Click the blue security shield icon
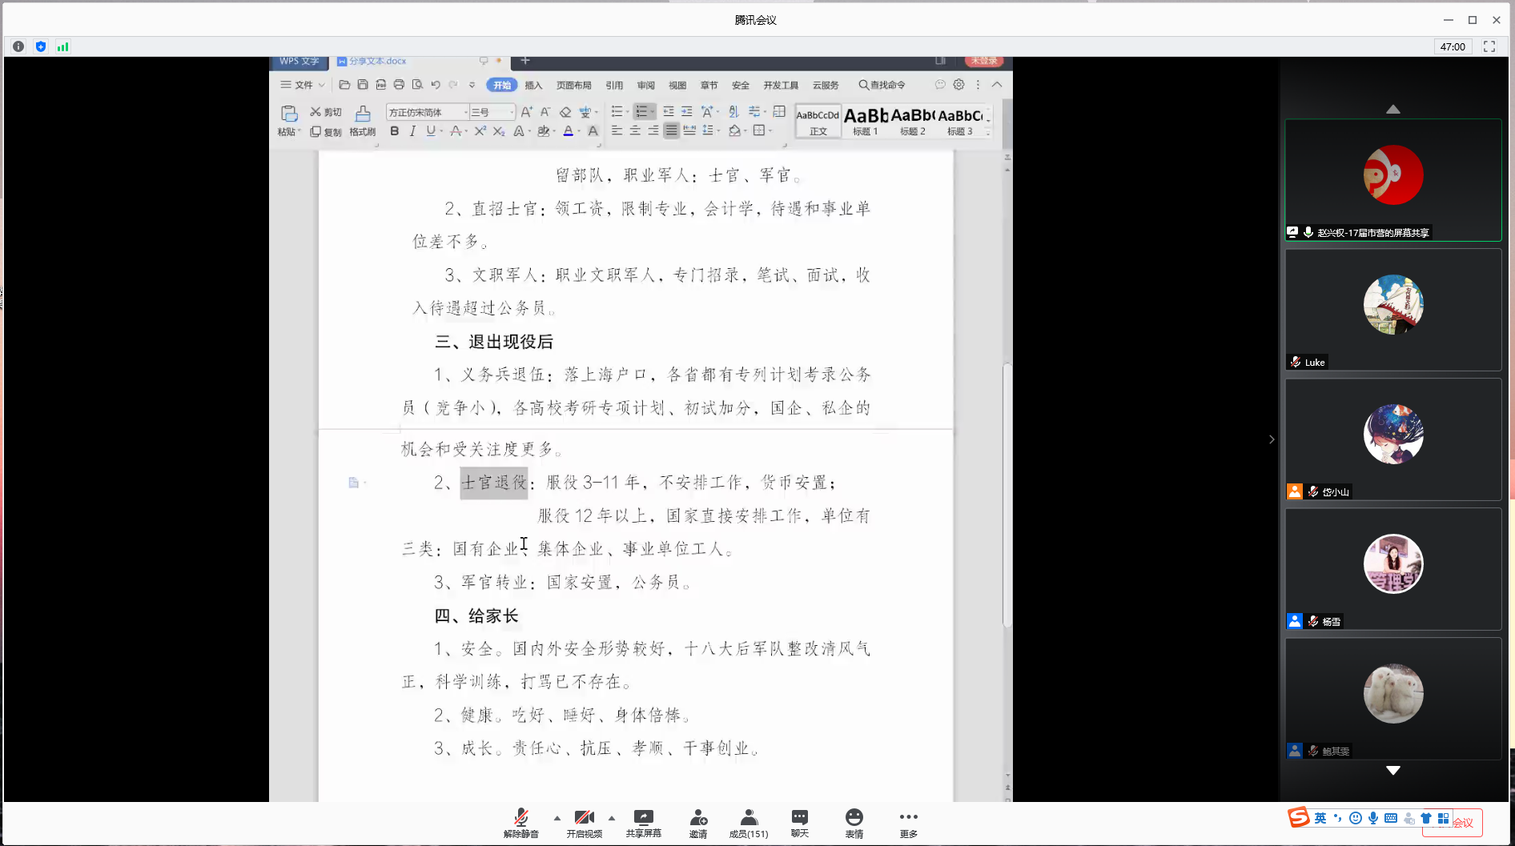 click(41, 46)
